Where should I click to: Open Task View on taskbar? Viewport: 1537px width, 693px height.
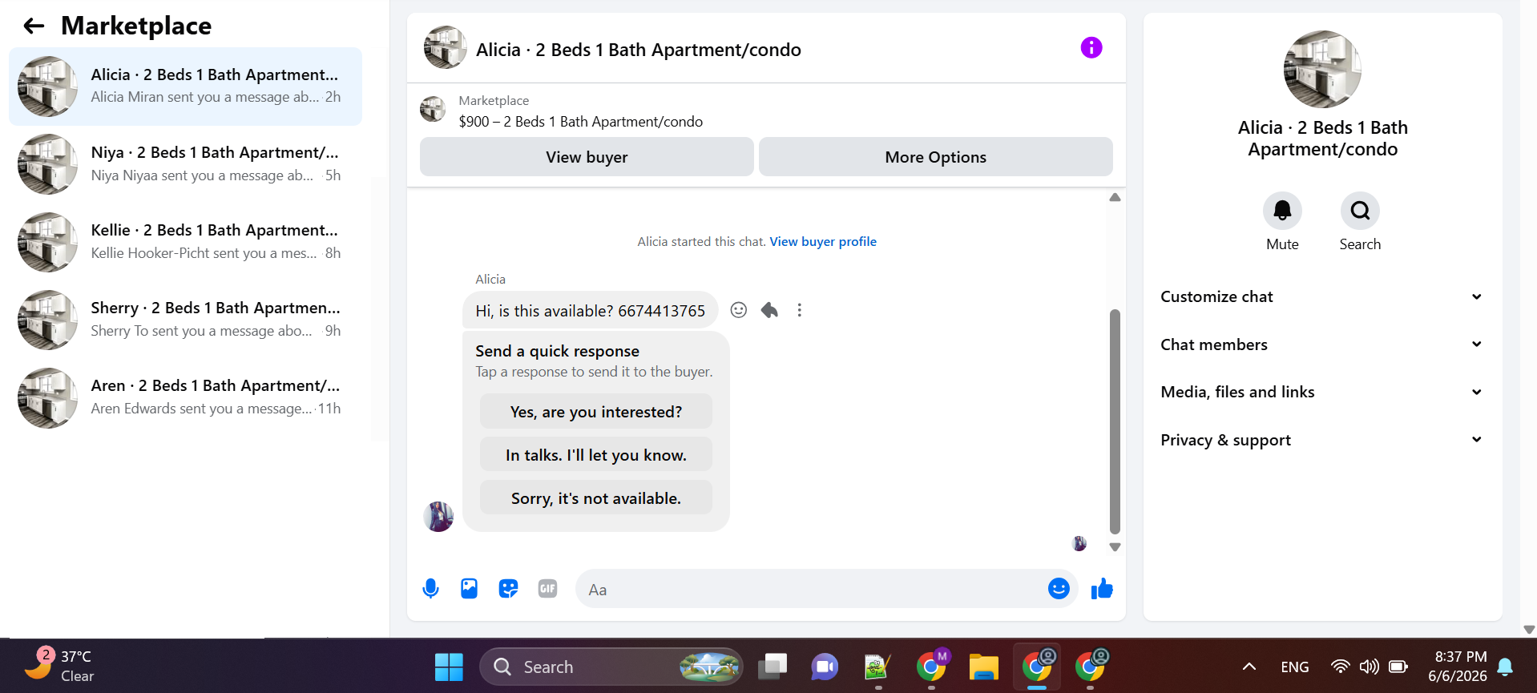[773, 667]
